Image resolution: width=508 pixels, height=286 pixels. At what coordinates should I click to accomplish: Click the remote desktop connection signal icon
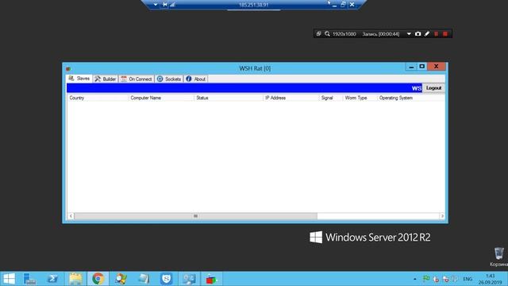click(173, 5)
